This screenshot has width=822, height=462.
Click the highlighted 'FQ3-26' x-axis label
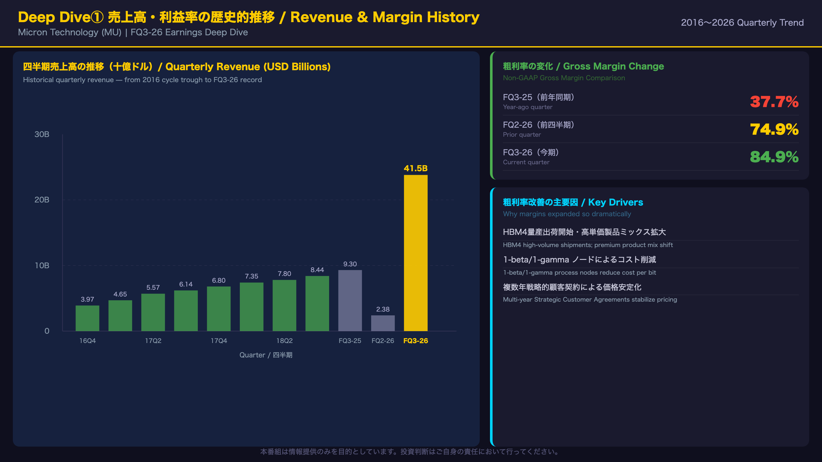tap(415, 341)
